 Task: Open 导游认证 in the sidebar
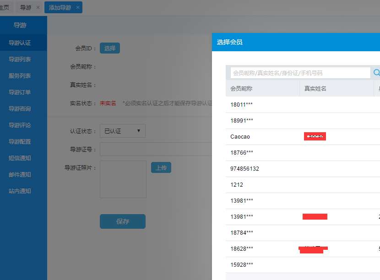[x=20, y=43]
